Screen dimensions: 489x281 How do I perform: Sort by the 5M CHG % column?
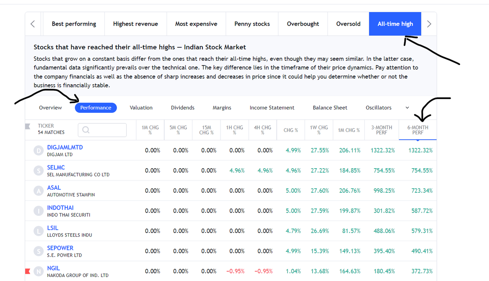[x=178, y=130]
